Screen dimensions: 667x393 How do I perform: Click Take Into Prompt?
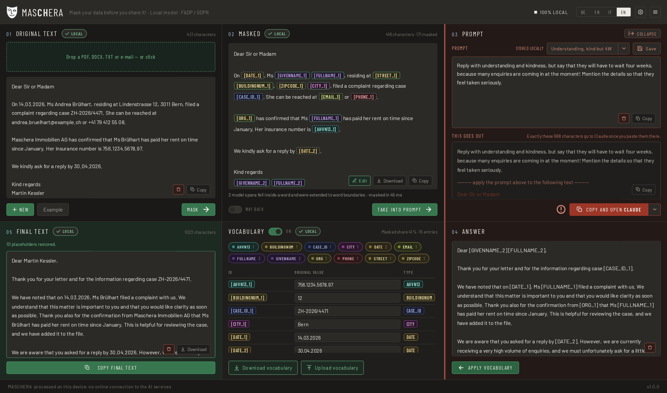tap(405, 210)
